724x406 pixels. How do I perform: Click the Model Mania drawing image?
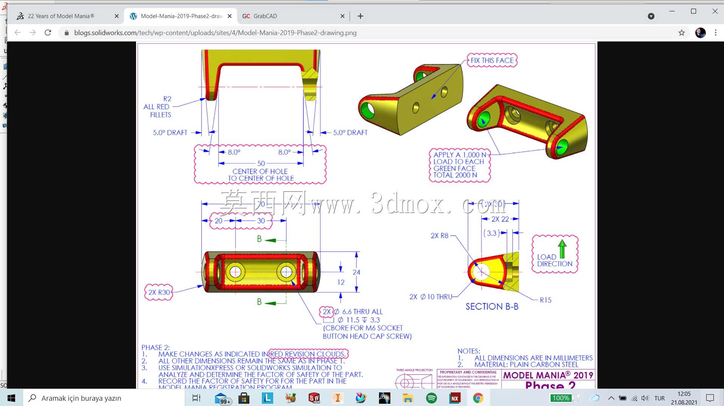click(x=367, y=215)
